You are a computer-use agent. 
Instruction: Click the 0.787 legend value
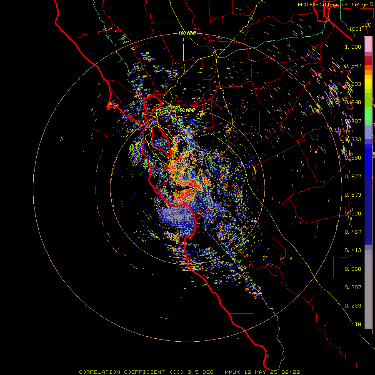(353, 121)
